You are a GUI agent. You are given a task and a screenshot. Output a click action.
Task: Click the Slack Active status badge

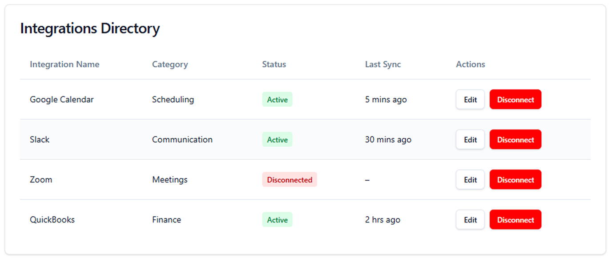(277, 140)
